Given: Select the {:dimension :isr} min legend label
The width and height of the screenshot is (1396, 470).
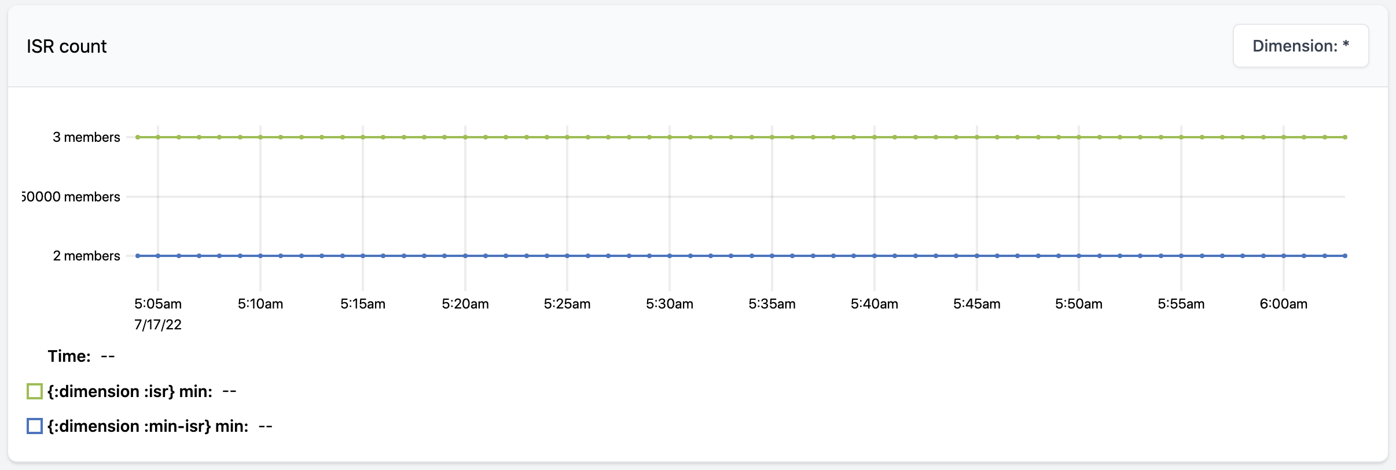Looking at the screenshot, I should pyautogui.click(x=130, y=391).
